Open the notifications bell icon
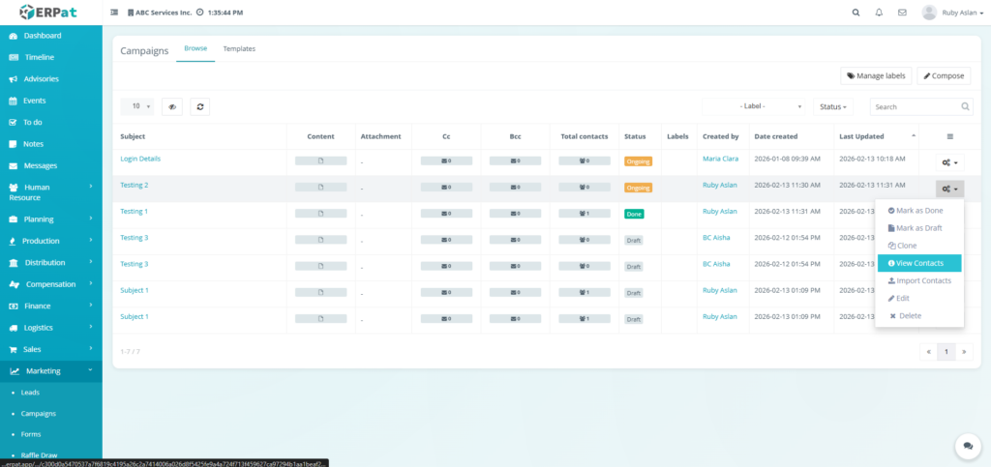991x467 pixels. pos(879,13)
